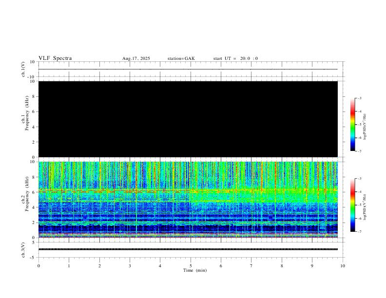Click the 'start UT = 20:0 :0' text
The image size is (386, 298).
pos(235,58)
